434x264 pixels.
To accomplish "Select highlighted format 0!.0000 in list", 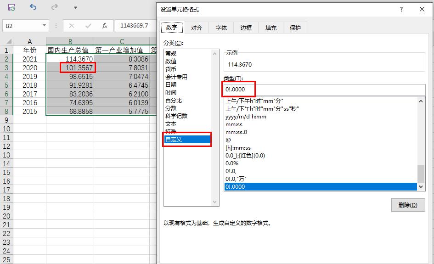I will (321, 186).
